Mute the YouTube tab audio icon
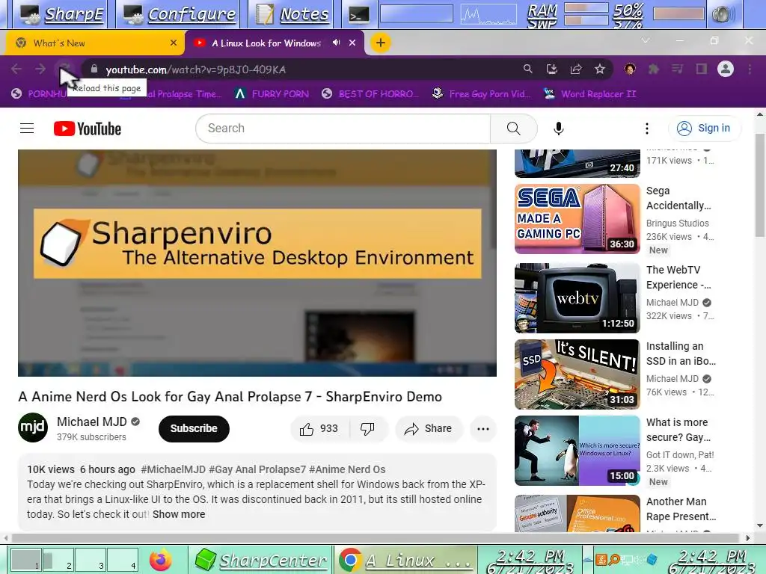This screenshot has height=574, width=766. [x=336, y=43]
